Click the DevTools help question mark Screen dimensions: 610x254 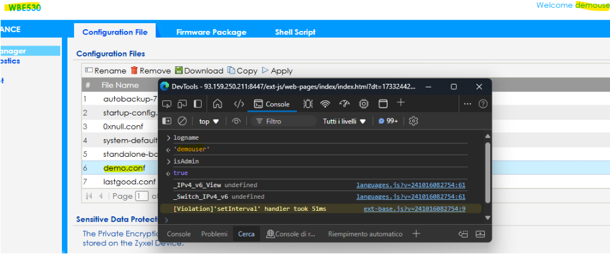point(483,104)
